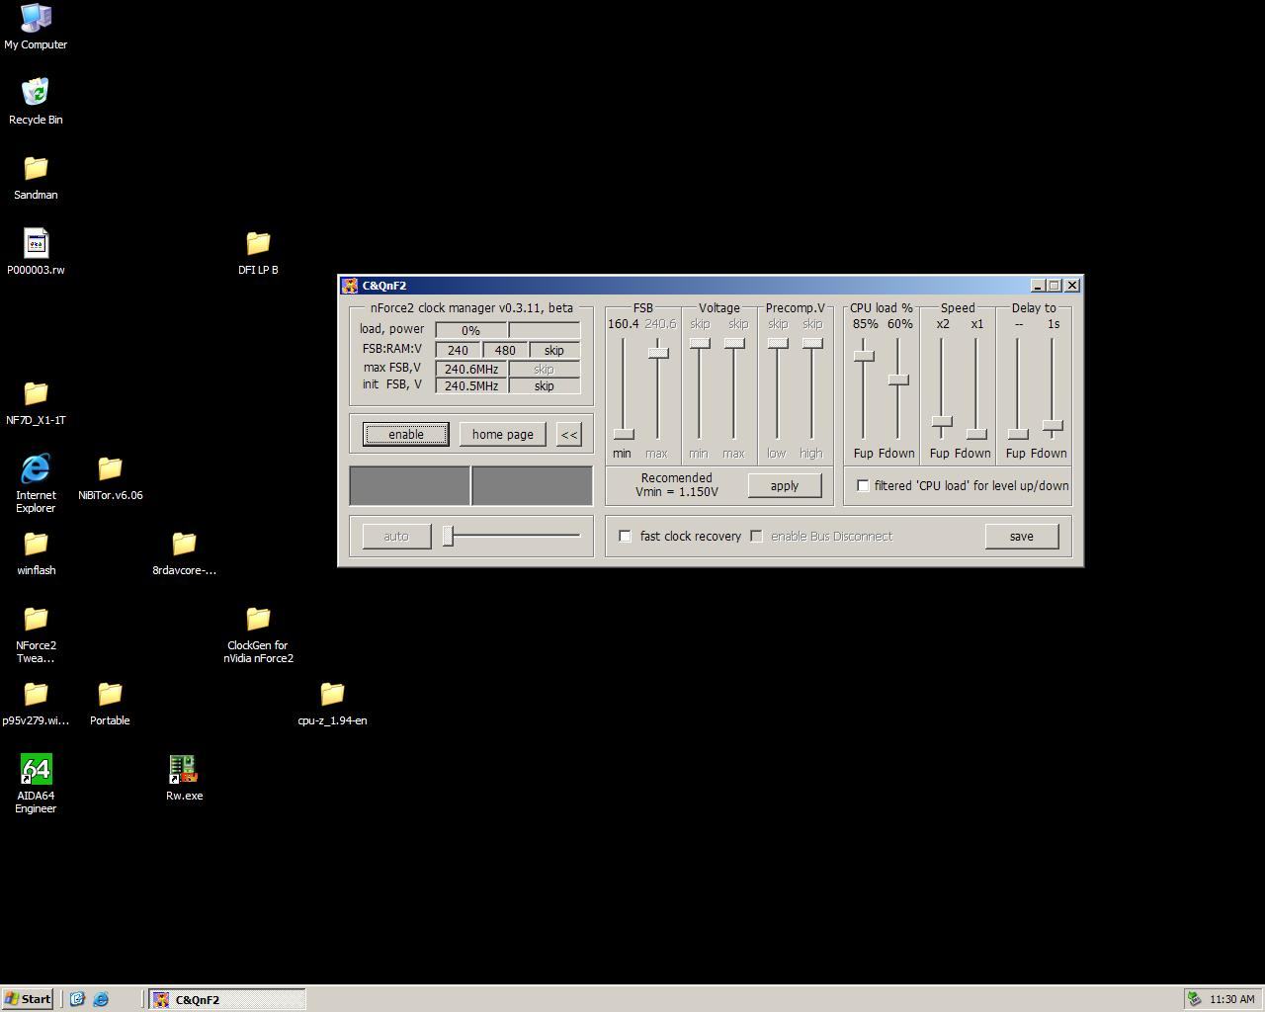
Task: Open the home page button
Action: [x=502, y=434]
